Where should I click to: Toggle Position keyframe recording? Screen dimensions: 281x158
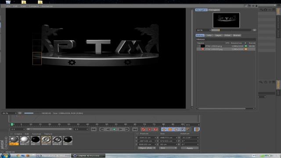tap(164, 129)
